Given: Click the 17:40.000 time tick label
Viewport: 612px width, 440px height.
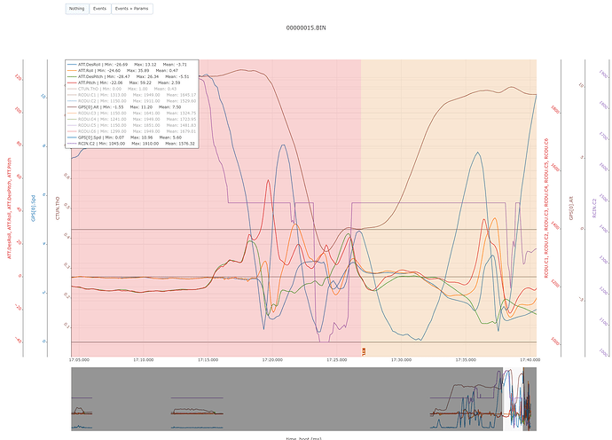Looking at the screenshot, I should tap(530, 360).
